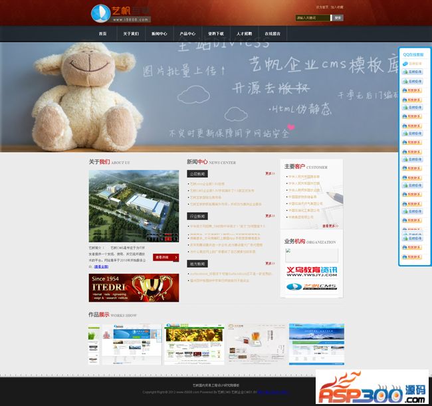Focus the keyword search input field
The image size is (432, 406).
click(313, 18)
